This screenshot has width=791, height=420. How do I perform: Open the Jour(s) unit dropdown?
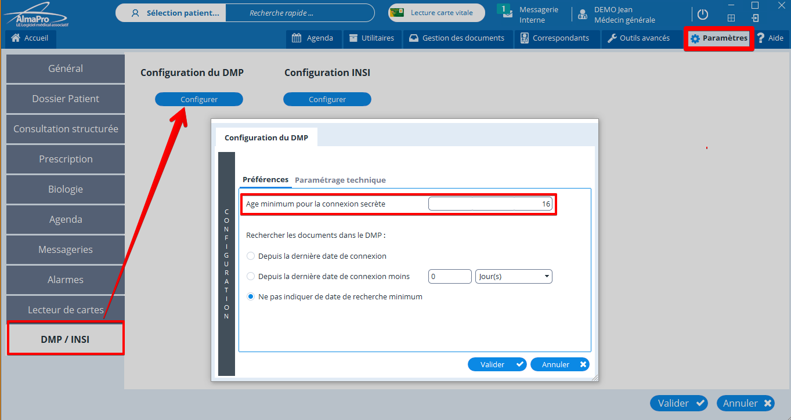(513, 277)
